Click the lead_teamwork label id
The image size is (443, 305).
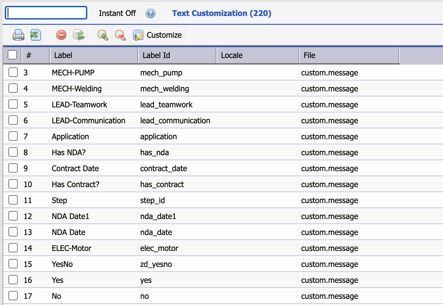(x=166, y=105)
